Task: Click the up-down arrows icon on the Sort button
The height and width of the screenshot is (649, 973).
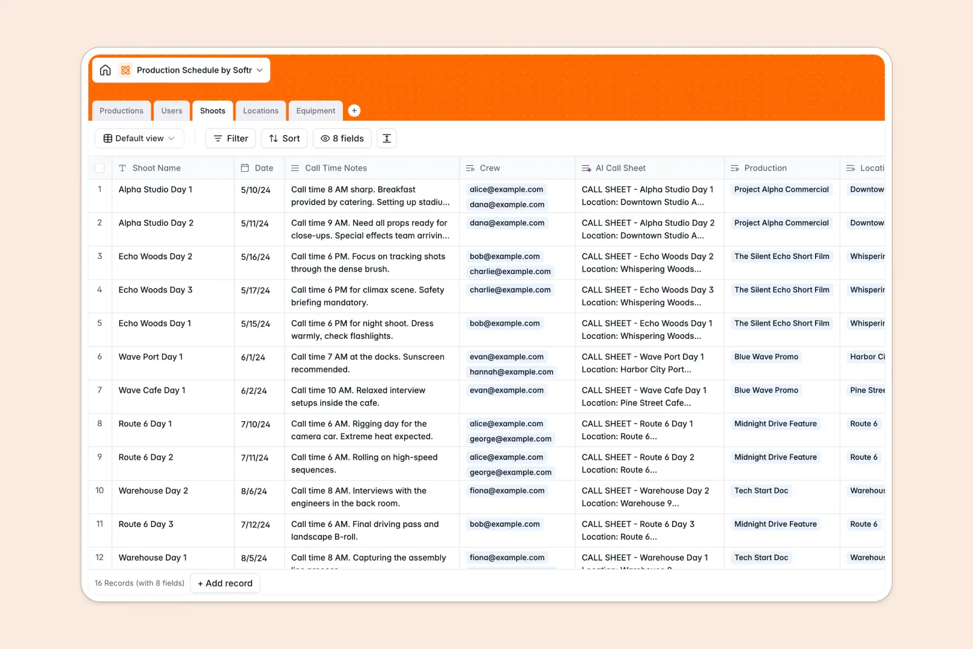Action: click(x=274, y=138)
